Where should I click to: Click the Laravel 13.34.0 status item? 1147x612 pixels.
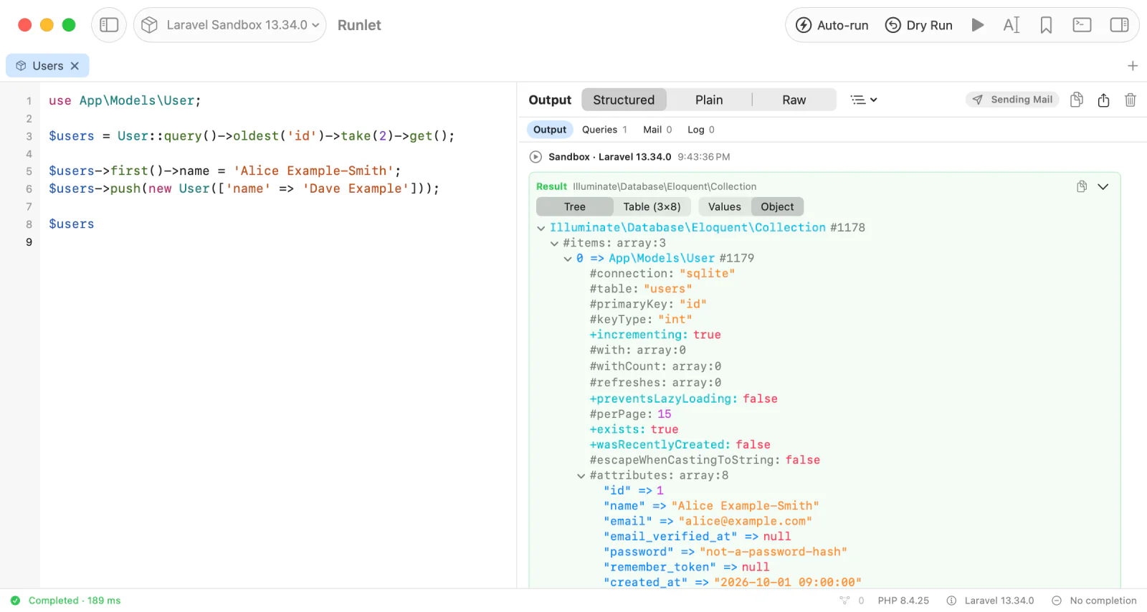coord(991,601)
